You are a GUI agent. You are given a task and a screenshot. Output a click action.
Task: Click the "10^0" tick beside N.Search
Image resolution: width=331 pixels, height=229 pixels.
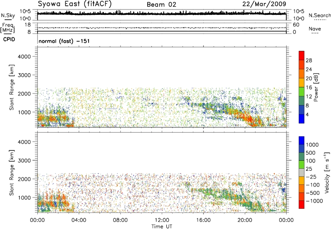pyautogui.click(x=299, y=19)
